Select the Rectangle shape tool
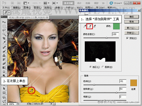Image resolution: width=142 pixels, height=106 pixels. pyautogui.click(x=4, y=92)
